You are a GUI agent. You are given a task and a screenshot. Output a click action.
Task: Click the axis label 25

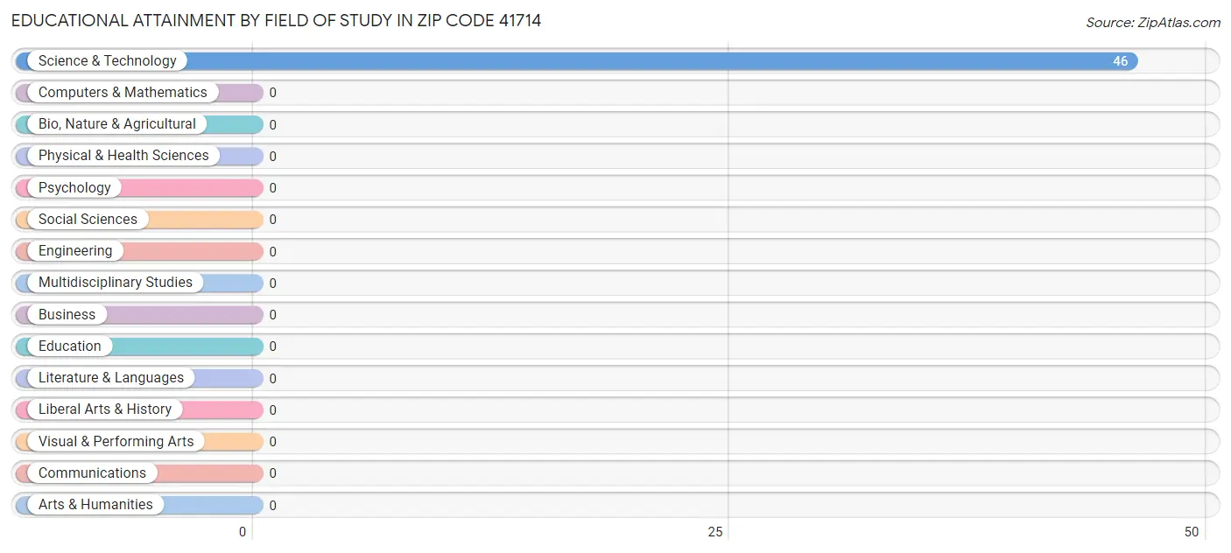click(x=715, y=532)
